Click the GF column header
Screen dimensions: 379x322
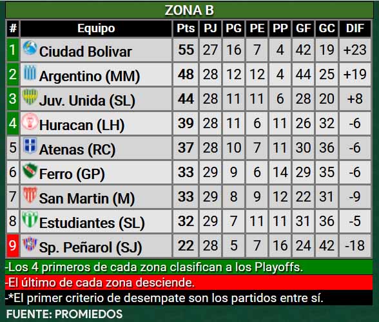click(303, 28)
